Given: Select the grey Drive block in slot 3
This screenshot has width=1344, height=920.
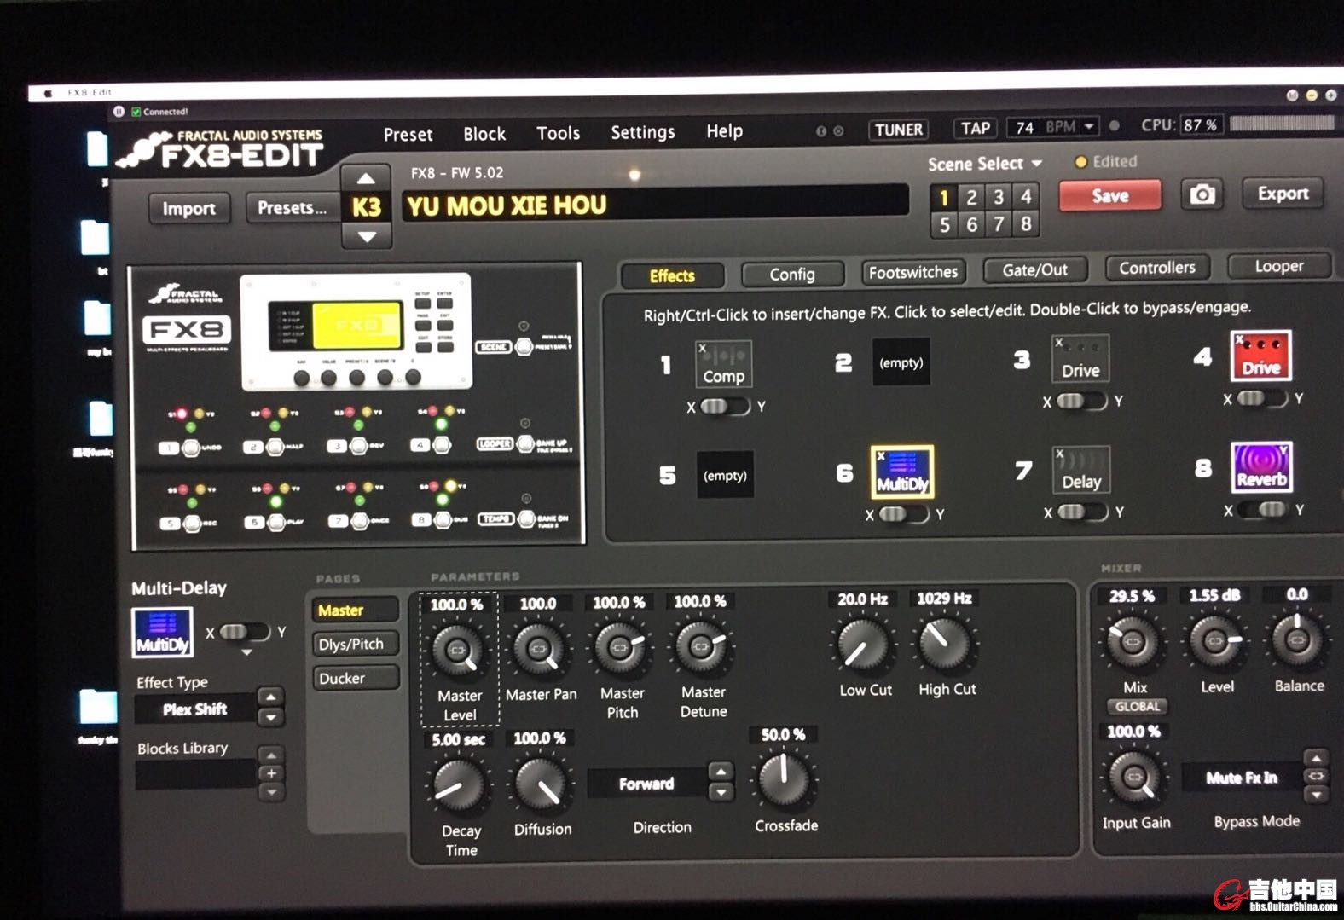Looking at the screenshot, I should click(x=1080, y=359).
